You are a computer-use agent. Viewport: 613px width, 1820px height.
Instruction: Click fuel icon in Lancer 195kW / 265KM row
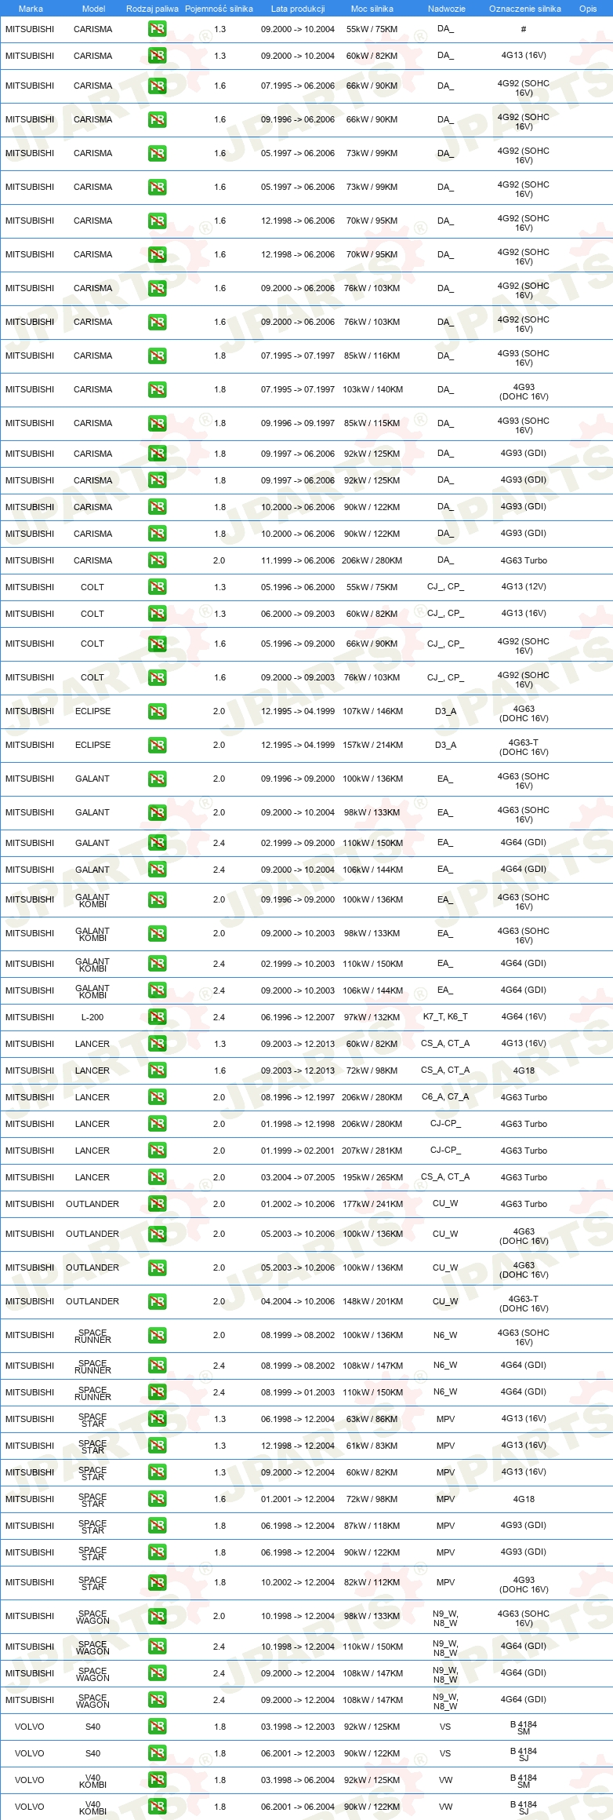[x=157, y=1177]
